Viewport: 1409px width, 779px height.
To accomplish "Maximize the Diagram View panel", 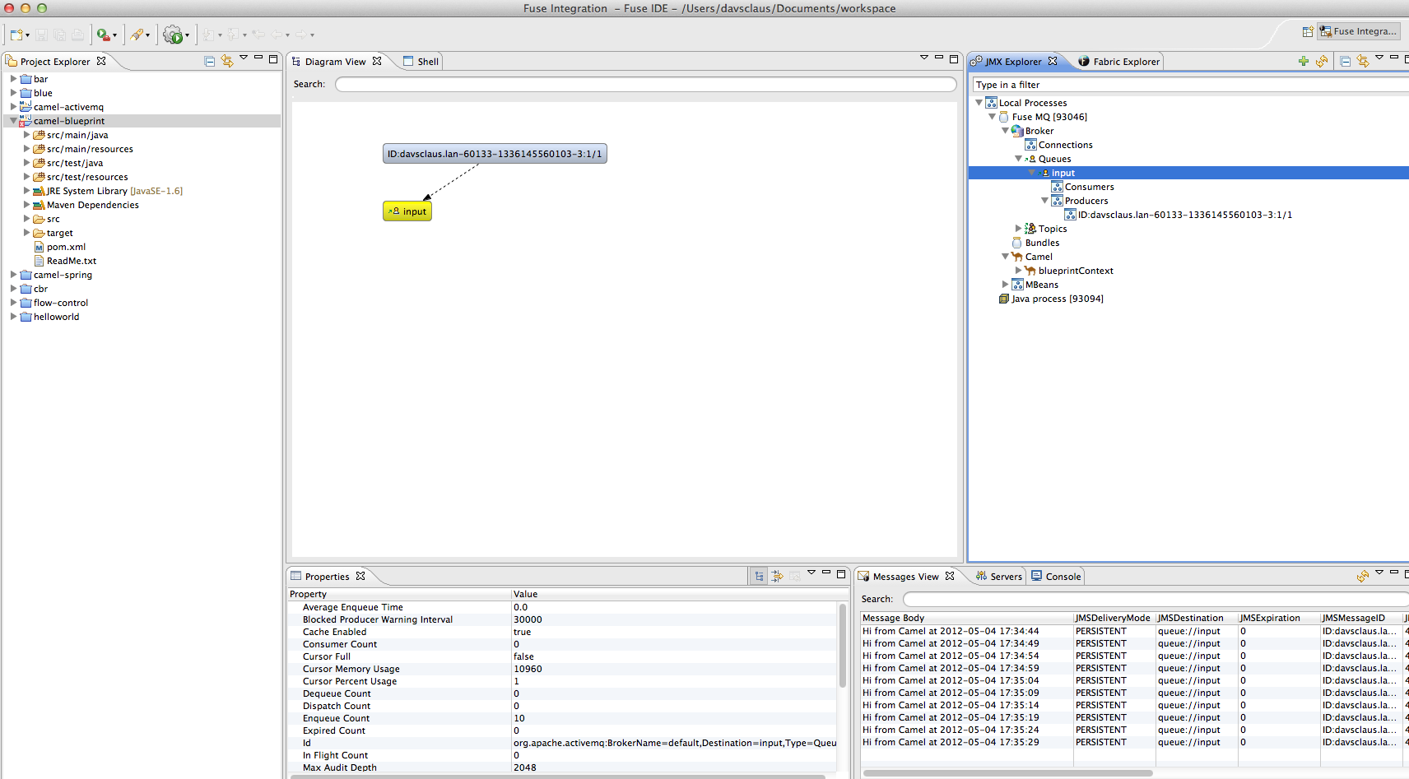I will 954,58.
